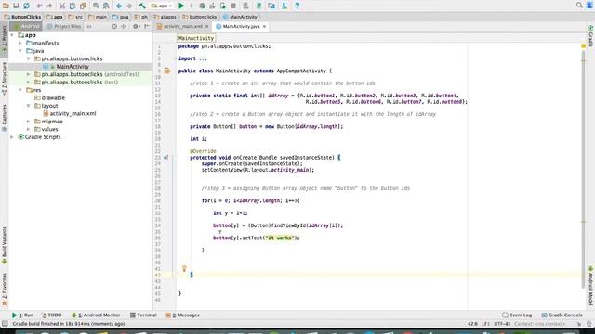Click the Back navigation arrow icon

119,6
